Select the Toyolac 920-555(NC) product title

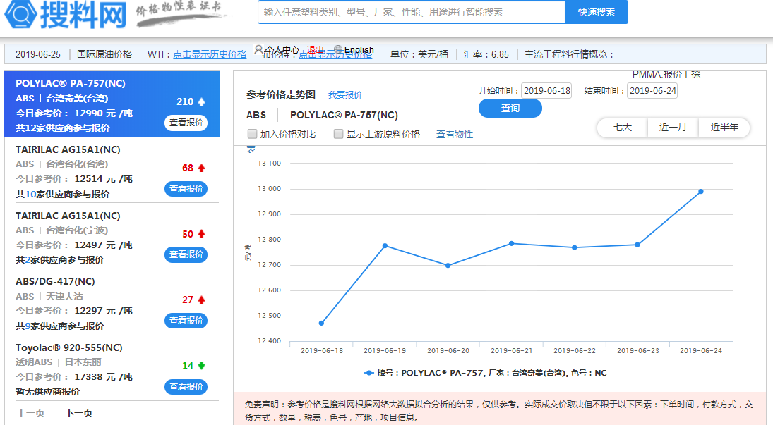69,347
